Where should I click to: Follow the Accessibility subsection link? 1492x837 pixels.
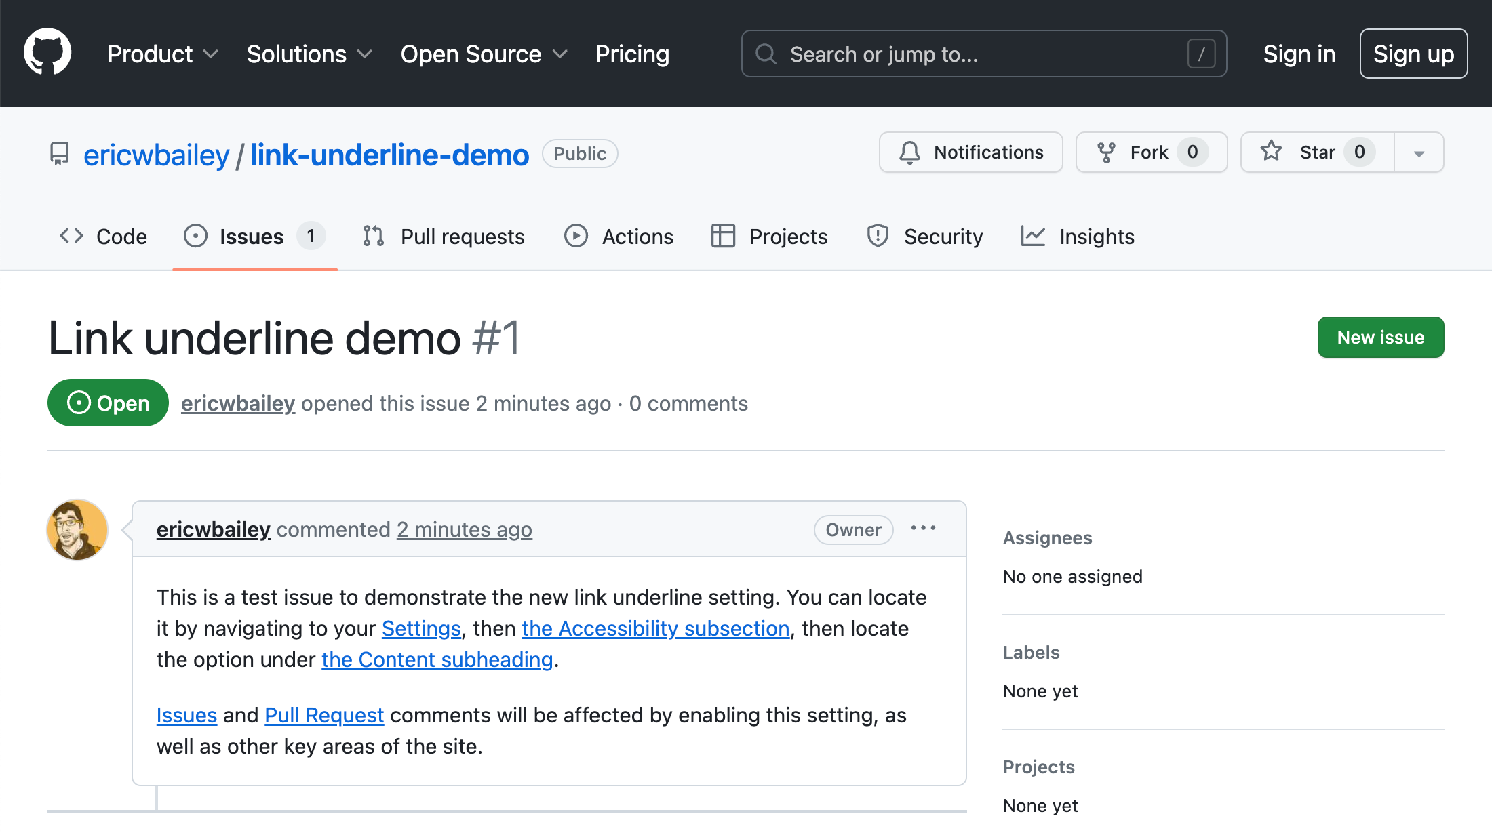[656, 628]
